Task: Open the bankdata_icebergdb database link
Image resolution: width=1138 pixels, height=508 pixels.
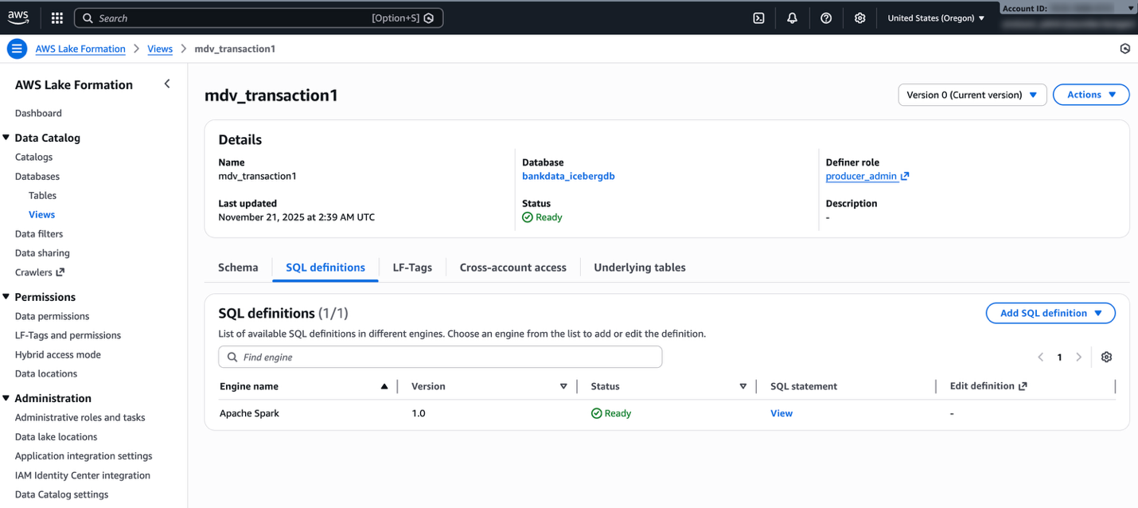Action: click(568, 176)
